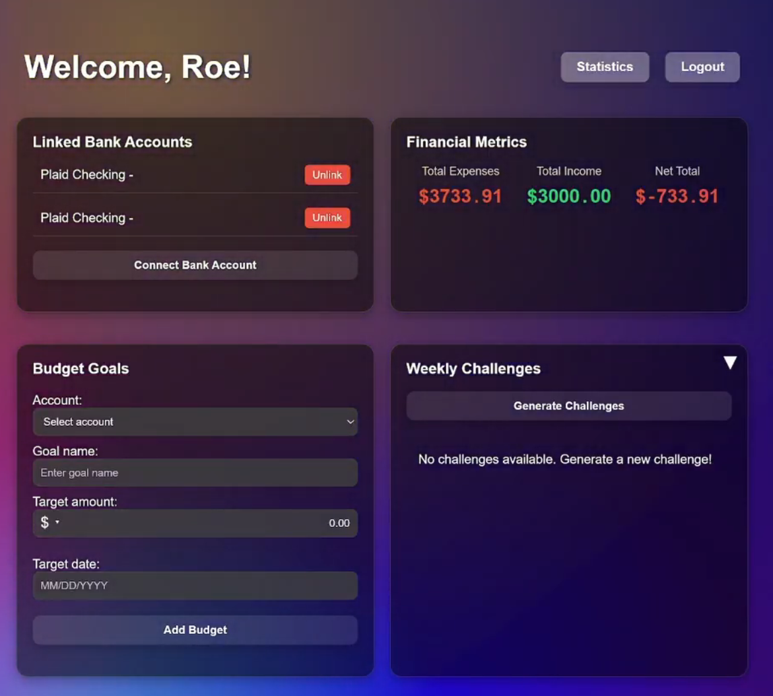Click the Total Income amount $3000.00

pyautogui.click(x=568, y=196)
